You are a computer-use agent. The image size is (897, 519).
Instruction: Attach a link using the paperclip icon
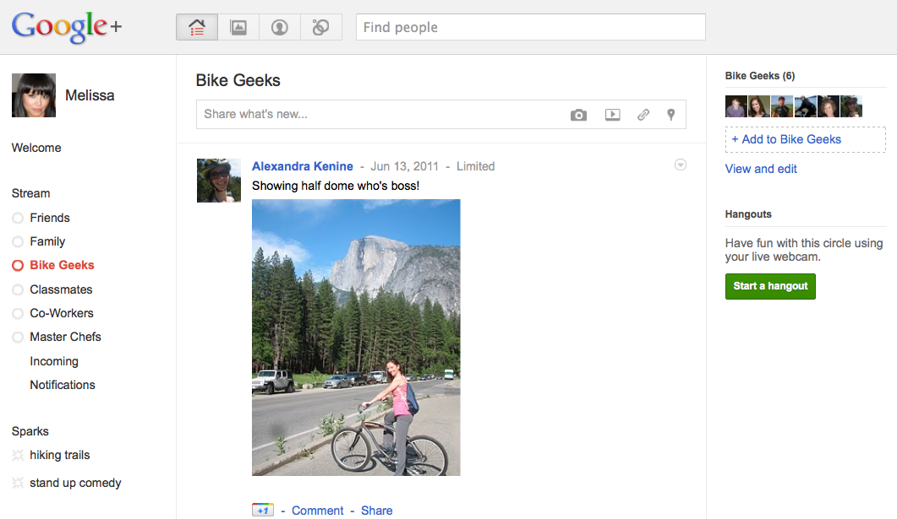(643, 114)
